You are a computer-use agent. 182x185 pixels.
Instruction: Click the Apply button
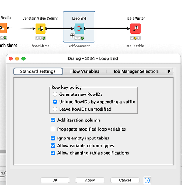coord(90,180)
